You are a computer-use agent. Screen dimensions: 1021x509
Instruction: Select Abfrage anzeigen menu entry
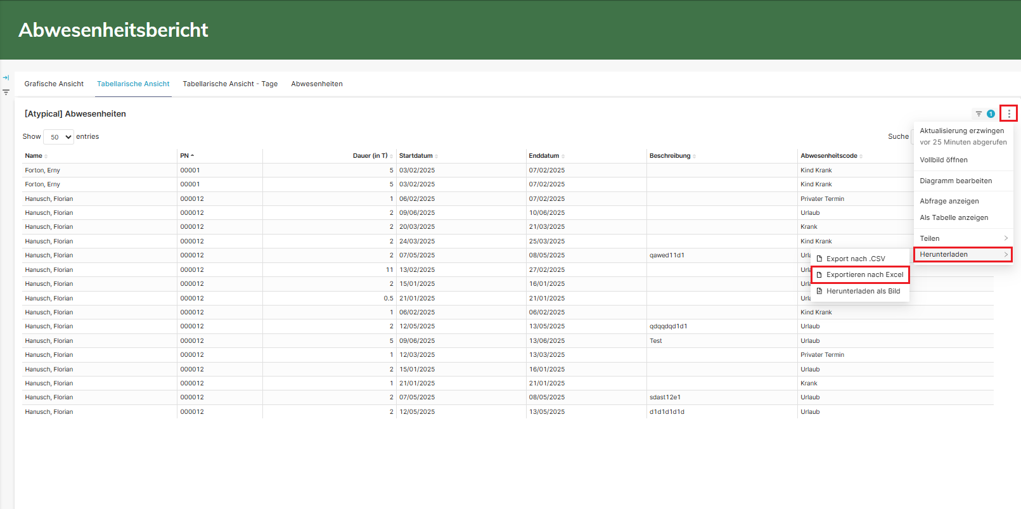(x=949, y=201)
